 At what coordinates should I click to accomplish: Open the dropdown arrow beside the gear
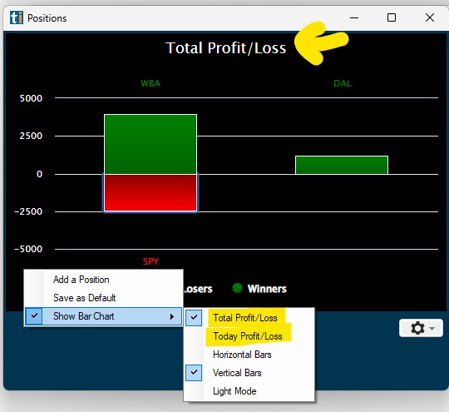tap(432, 328)
